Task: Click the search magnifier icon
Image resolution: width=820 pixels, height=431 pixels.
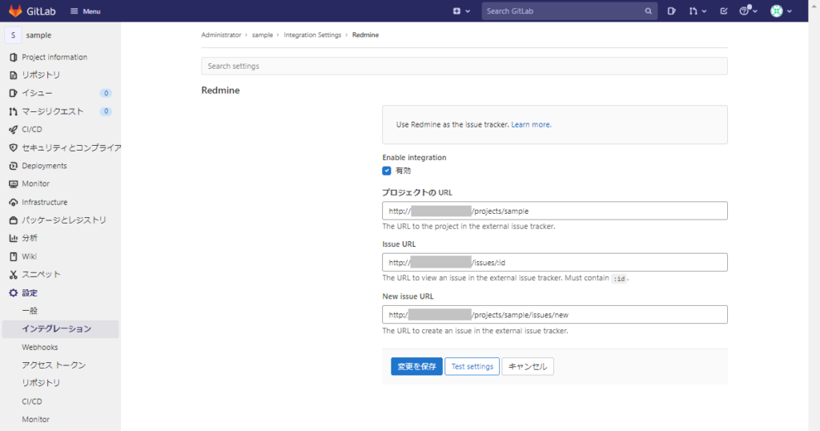Action: pyautogui.click(x=648, y=11)
